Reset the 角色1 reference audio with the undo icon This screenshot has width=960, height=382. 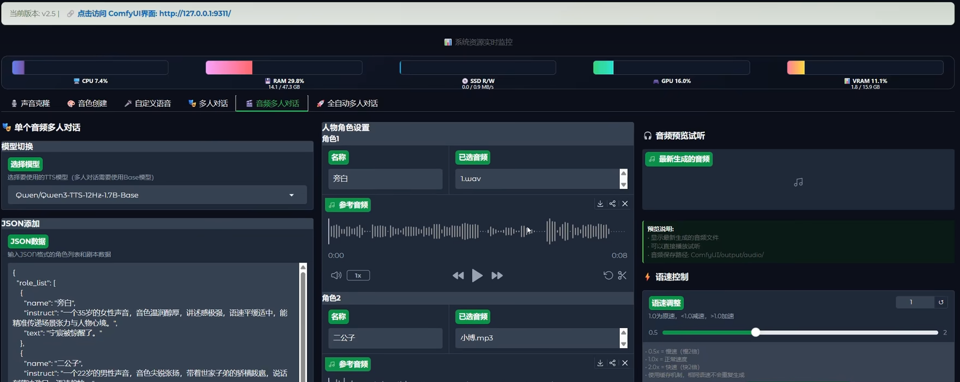pyautogui.click(x=608, y=275)
